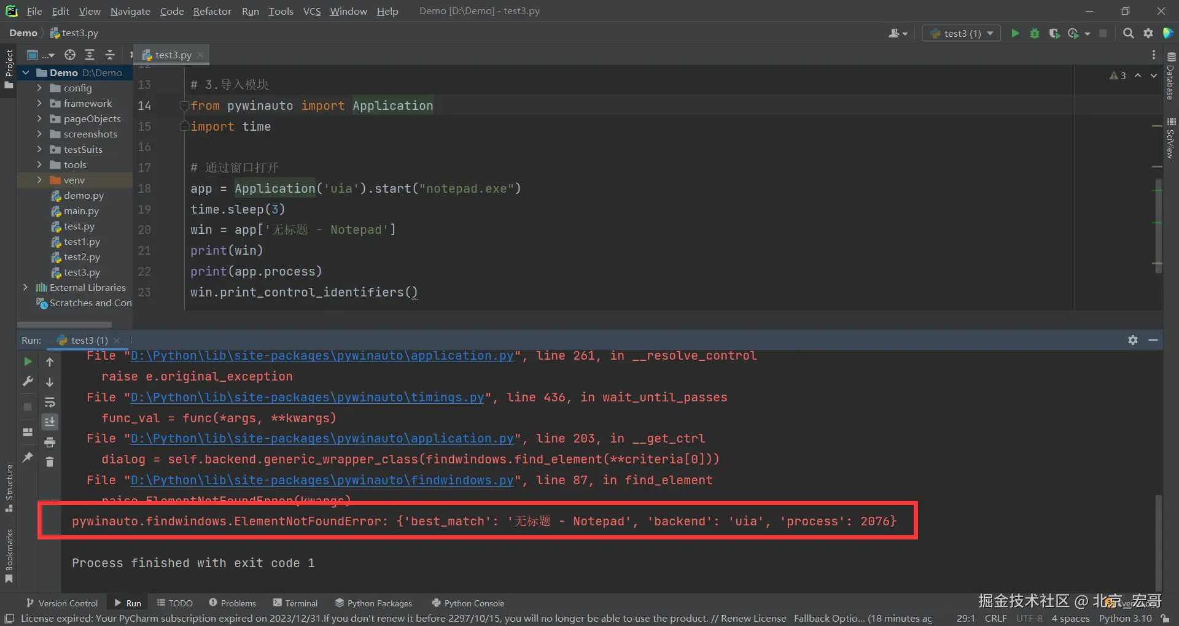Toggle the Database tool window

[1171, 76]
